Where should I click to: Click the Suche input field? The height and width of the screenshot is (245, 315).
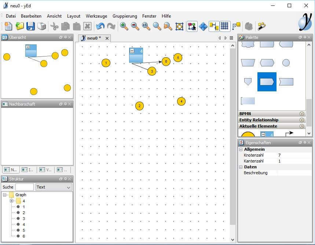(24, 187)
